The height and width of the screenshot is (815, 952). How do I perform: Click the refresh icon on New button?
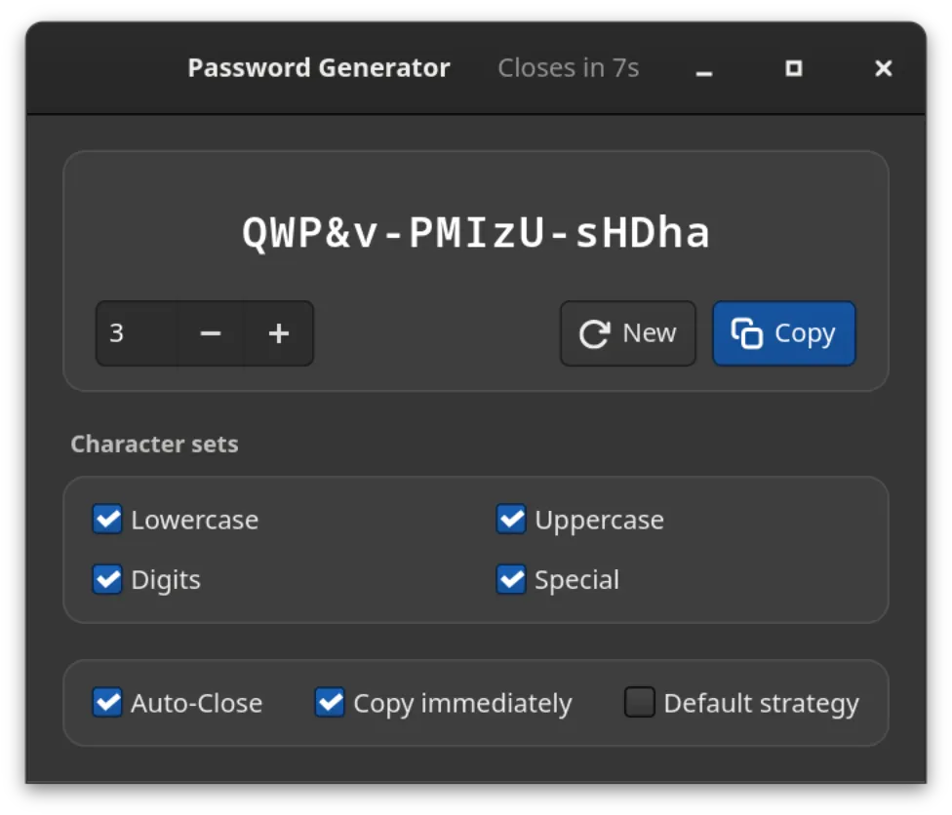coord(594,333)
